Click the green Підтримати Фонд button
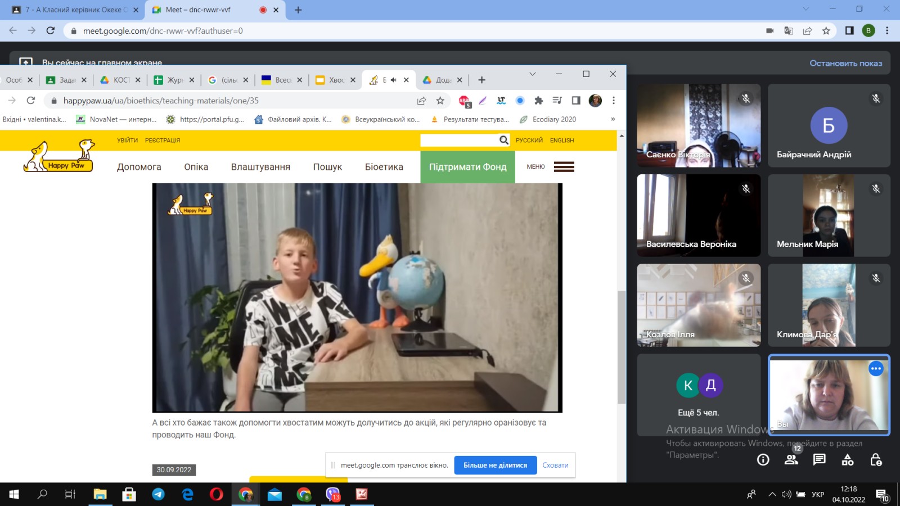Screen dimensions: 900x506 pos(467,167)
